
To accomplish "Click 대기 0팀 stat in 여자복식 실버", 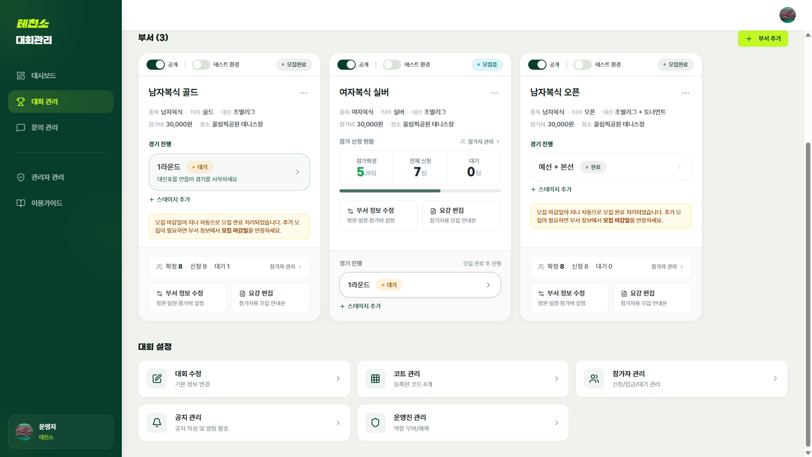I will click(x=474, y=168).
